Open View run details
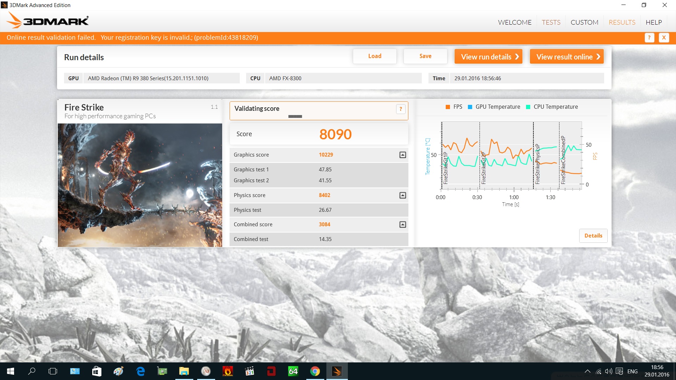This screenshot has width=676, height=380. tap(488, 57)
